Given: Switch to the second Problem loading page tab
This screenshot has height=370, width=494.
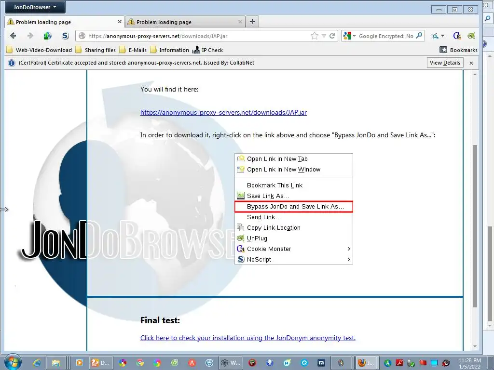Looking at the screenshot, I should tap(185, 22).
